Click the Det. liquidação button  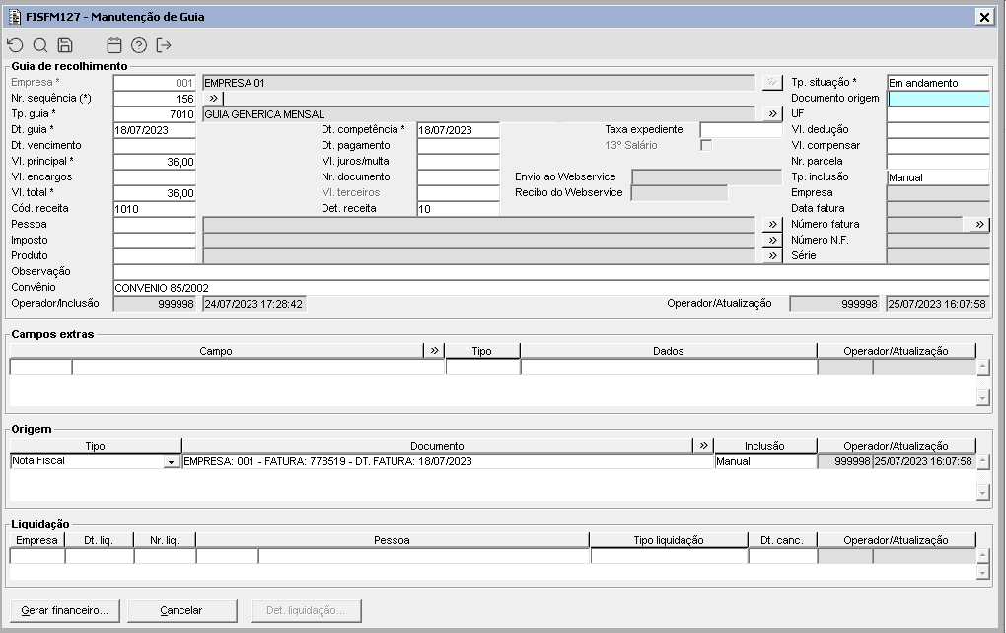point(306,610)
